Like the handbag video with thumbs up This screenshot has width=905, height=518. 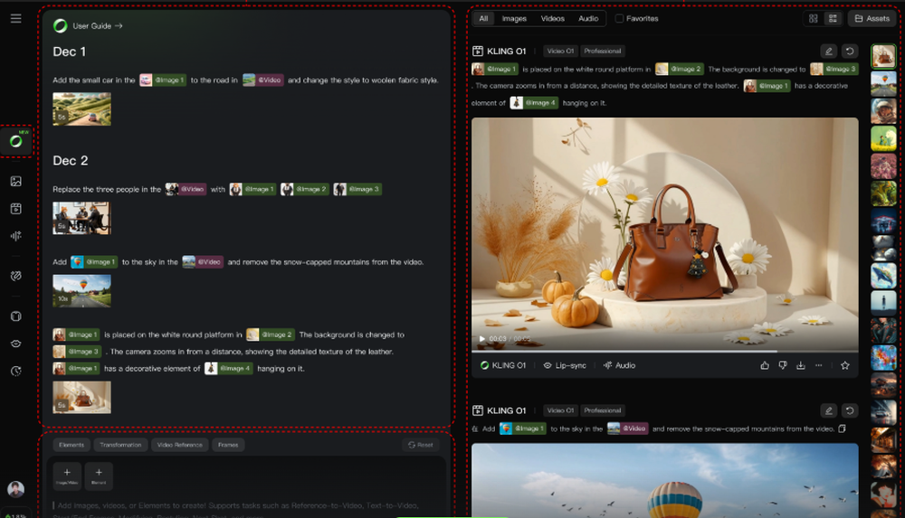click(765, 365)
